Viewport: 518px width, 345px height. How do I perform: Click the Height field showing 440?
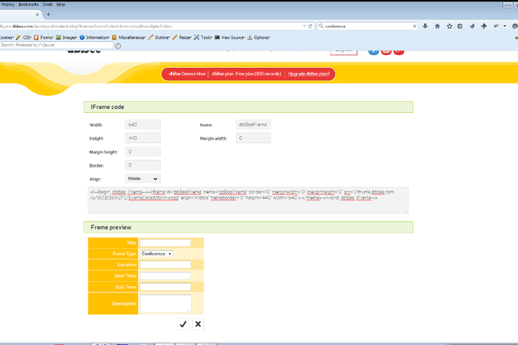pos(142,138)
